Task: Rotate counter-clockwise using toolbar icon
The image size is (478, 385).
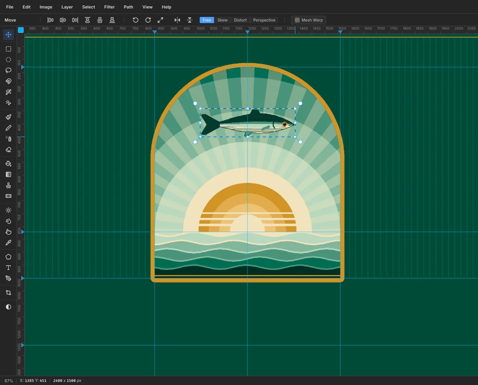Action: 136,20
